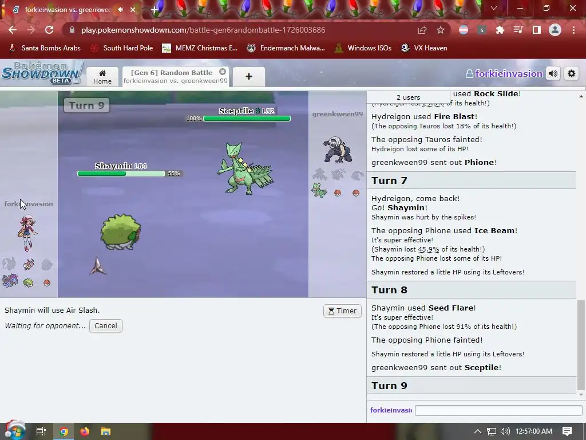Open Chrome profile avatar
This screenshot has width=586, height=440.
pos(555,30)
